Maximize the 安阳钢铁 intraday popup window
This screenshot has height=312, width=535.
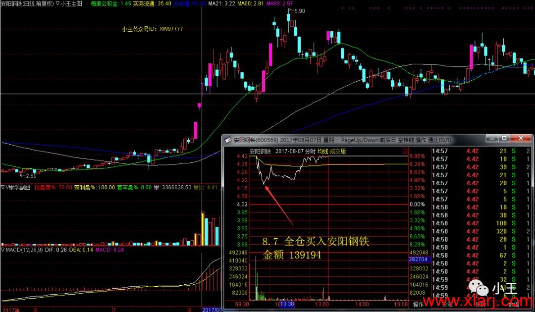pyautogui.click(x=504, y=139)
